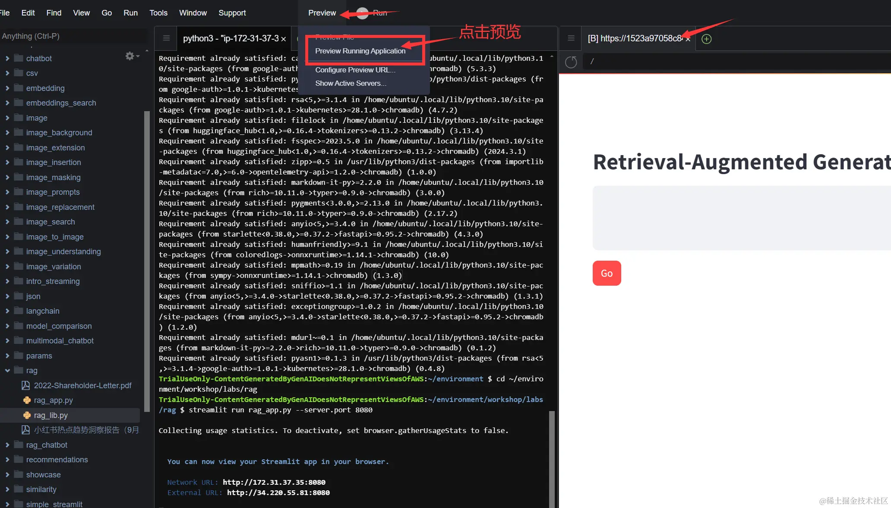Select the image_variation folder
This screenshot has height=508, width=891.
[x=54, y=267]
